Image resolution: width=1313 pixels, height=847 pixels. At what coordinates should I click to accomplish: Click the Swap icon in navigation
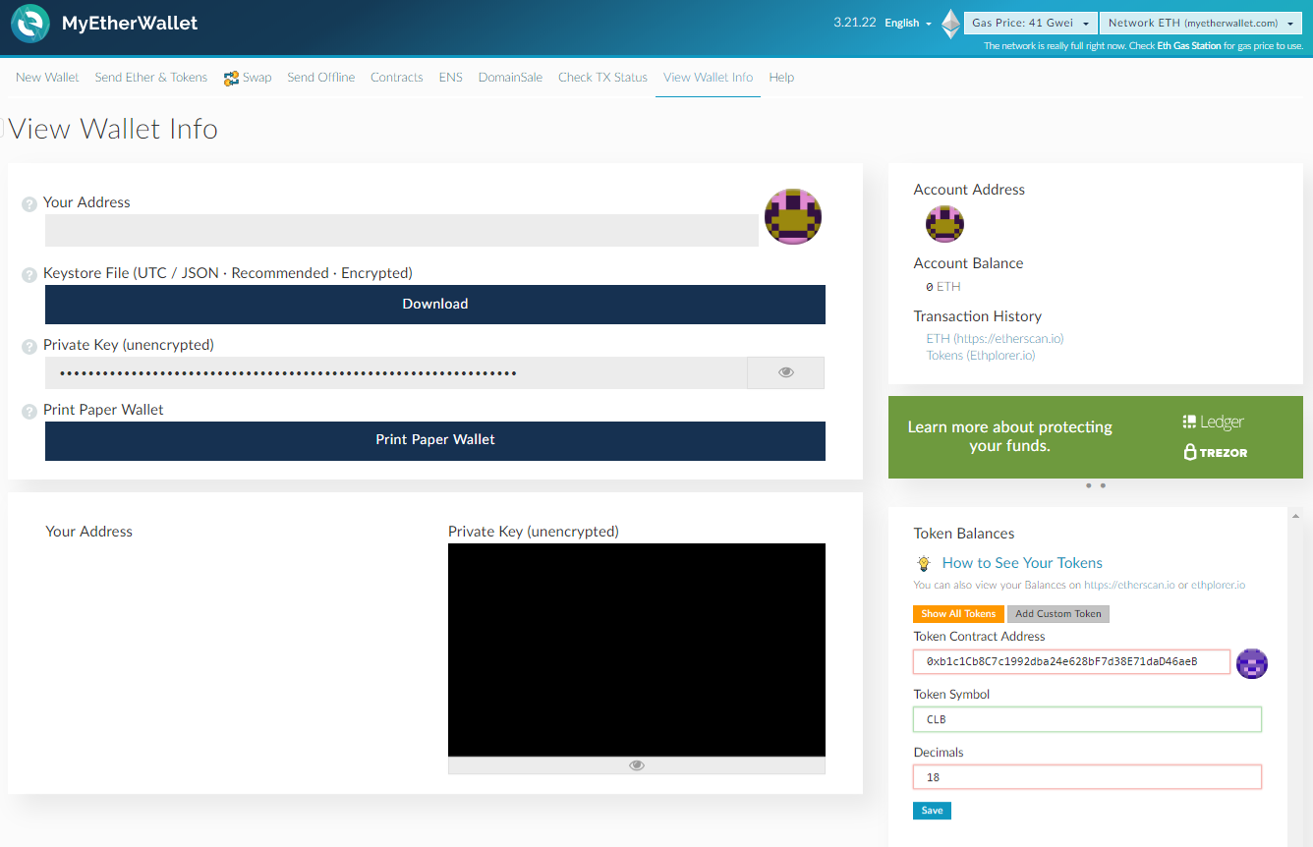pos(231,79)
